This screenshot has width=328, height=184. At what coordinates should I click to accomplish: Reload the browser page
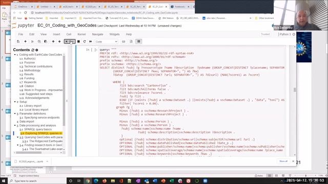tap(26, 13)
